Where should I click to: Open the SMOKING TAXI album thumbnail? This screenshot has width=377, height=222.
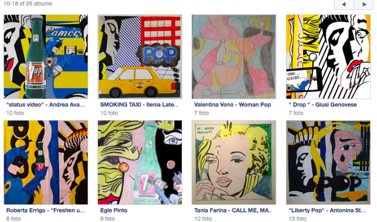pyautogui.click(x=140, y=56)
